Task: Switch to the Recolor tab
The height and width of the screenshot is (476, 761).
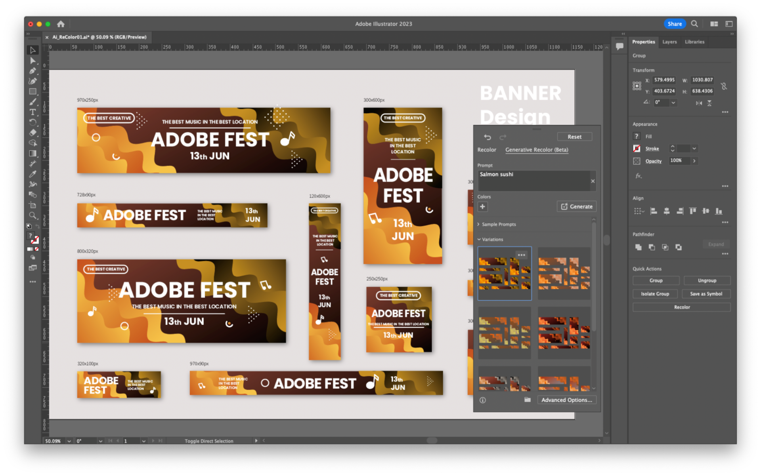Action: [487, 150]
